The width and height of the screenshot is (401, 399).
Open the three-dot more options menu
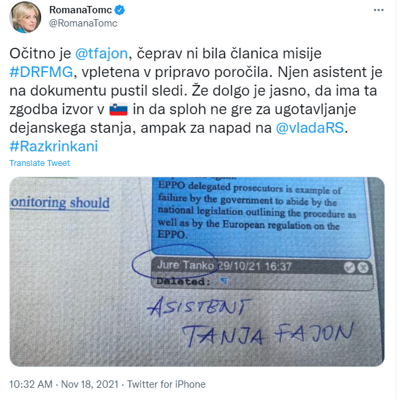point(378,10)
